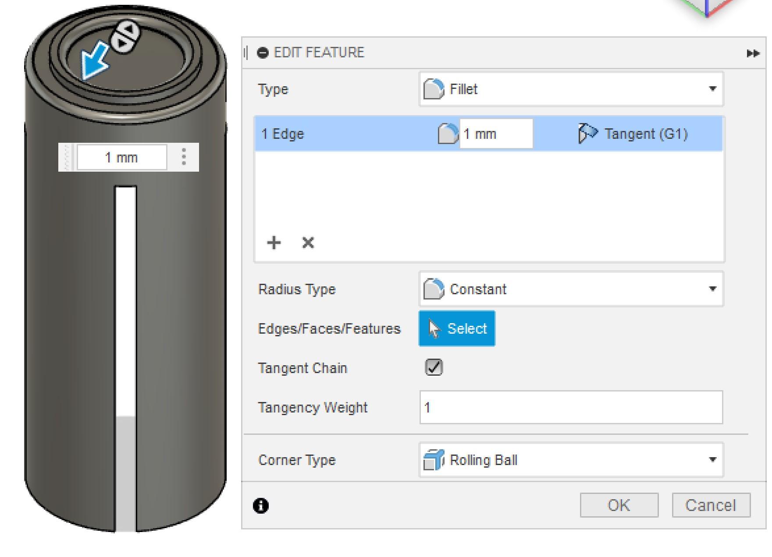Add a new selection set with plus icon

tap(274, 243)
